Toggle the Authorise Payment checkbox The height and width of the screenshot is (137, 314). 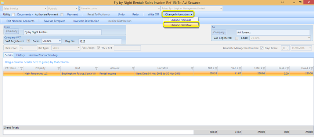point(62,15)
